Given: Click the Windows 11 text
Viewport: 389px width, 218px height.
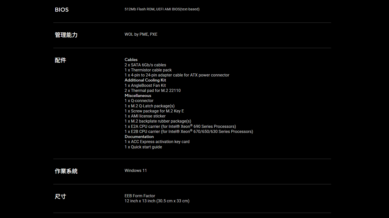Looking at the screenshot, I should click(136, 171).
